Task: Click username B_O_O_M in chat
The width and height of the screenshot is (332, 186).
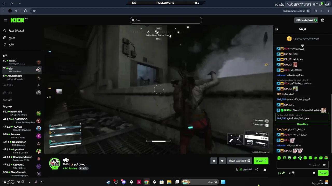Action: 282,129
